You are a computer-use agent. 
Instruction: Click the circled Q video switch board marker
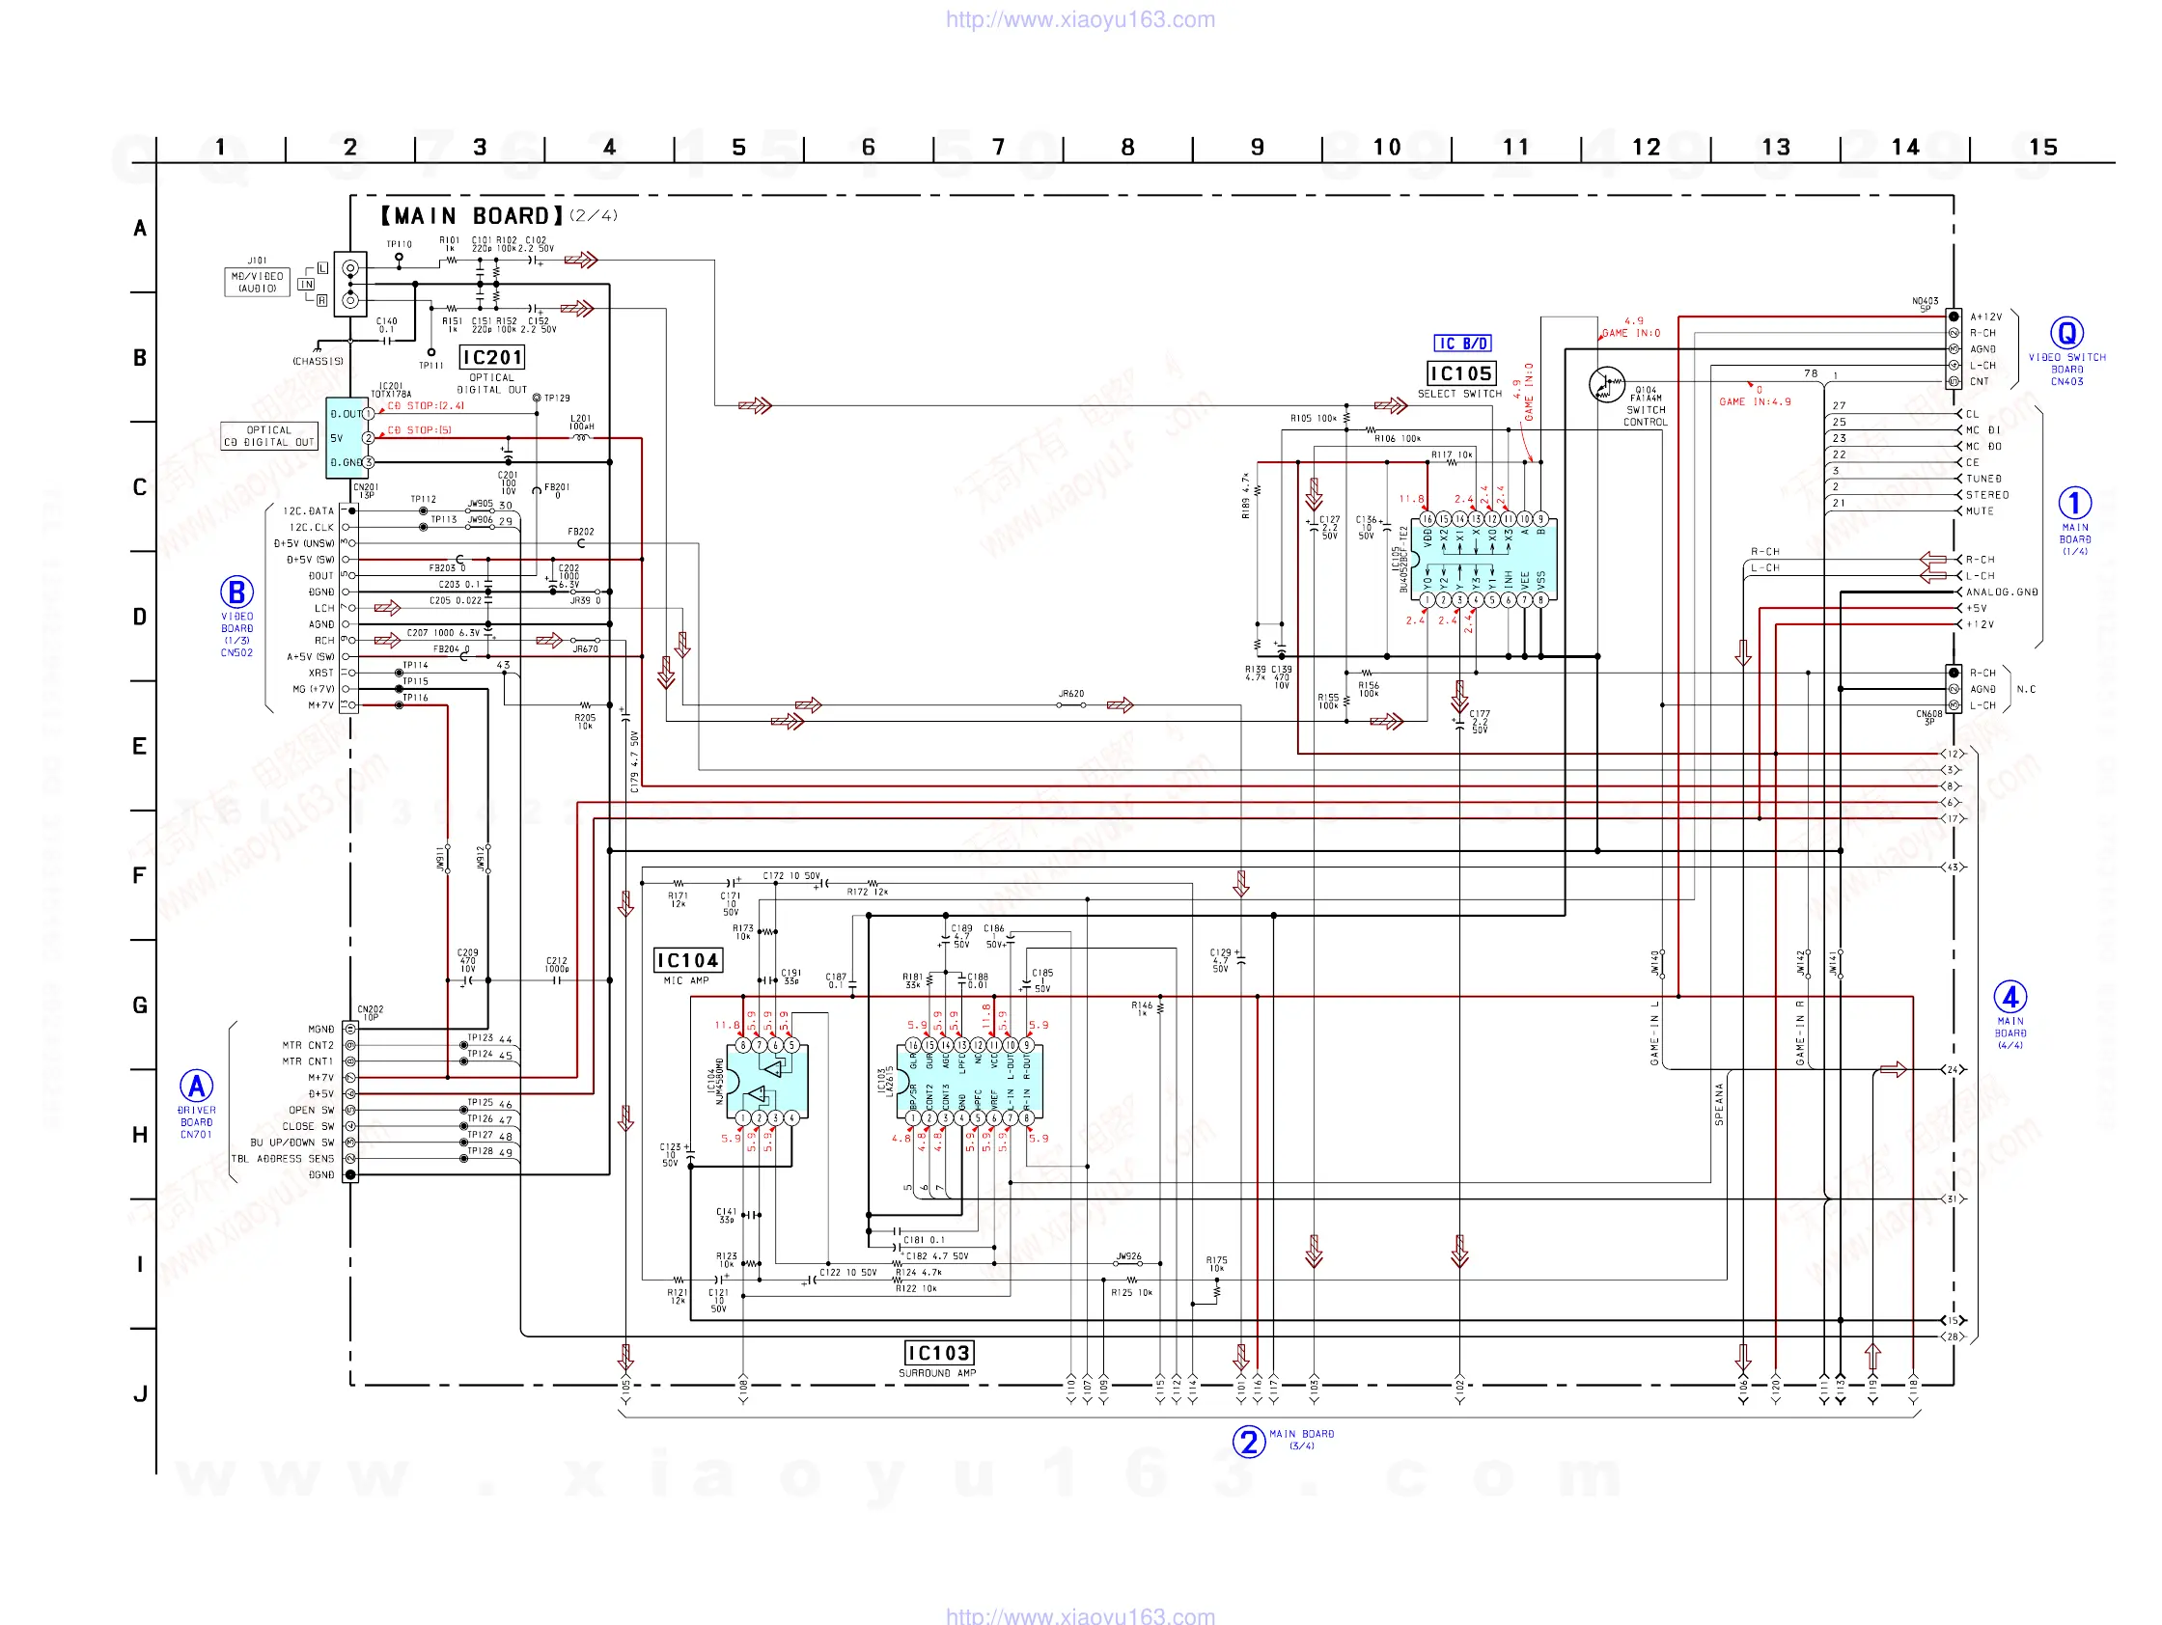[x=2066, y=333]
